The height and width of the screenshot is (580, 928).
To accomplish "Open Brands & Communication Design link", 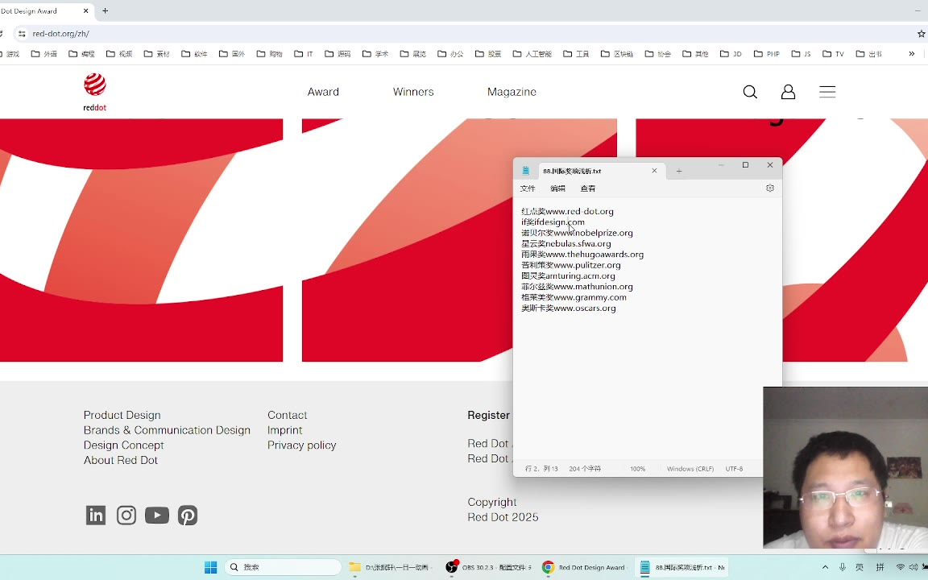I will point(167,430).
